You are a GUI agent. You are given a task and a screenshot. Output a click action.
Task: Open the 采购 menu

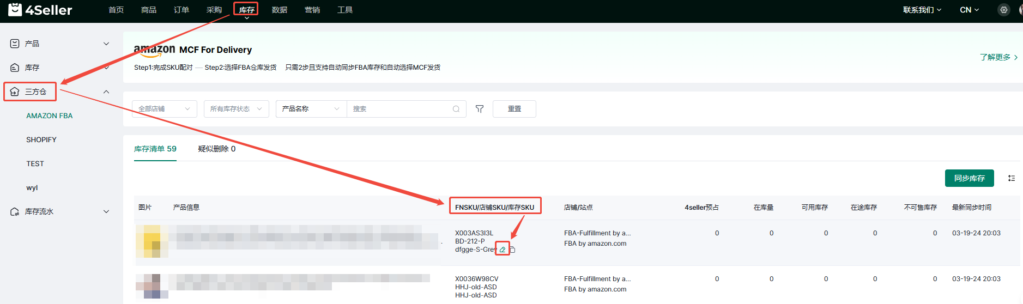coord(214,10)
